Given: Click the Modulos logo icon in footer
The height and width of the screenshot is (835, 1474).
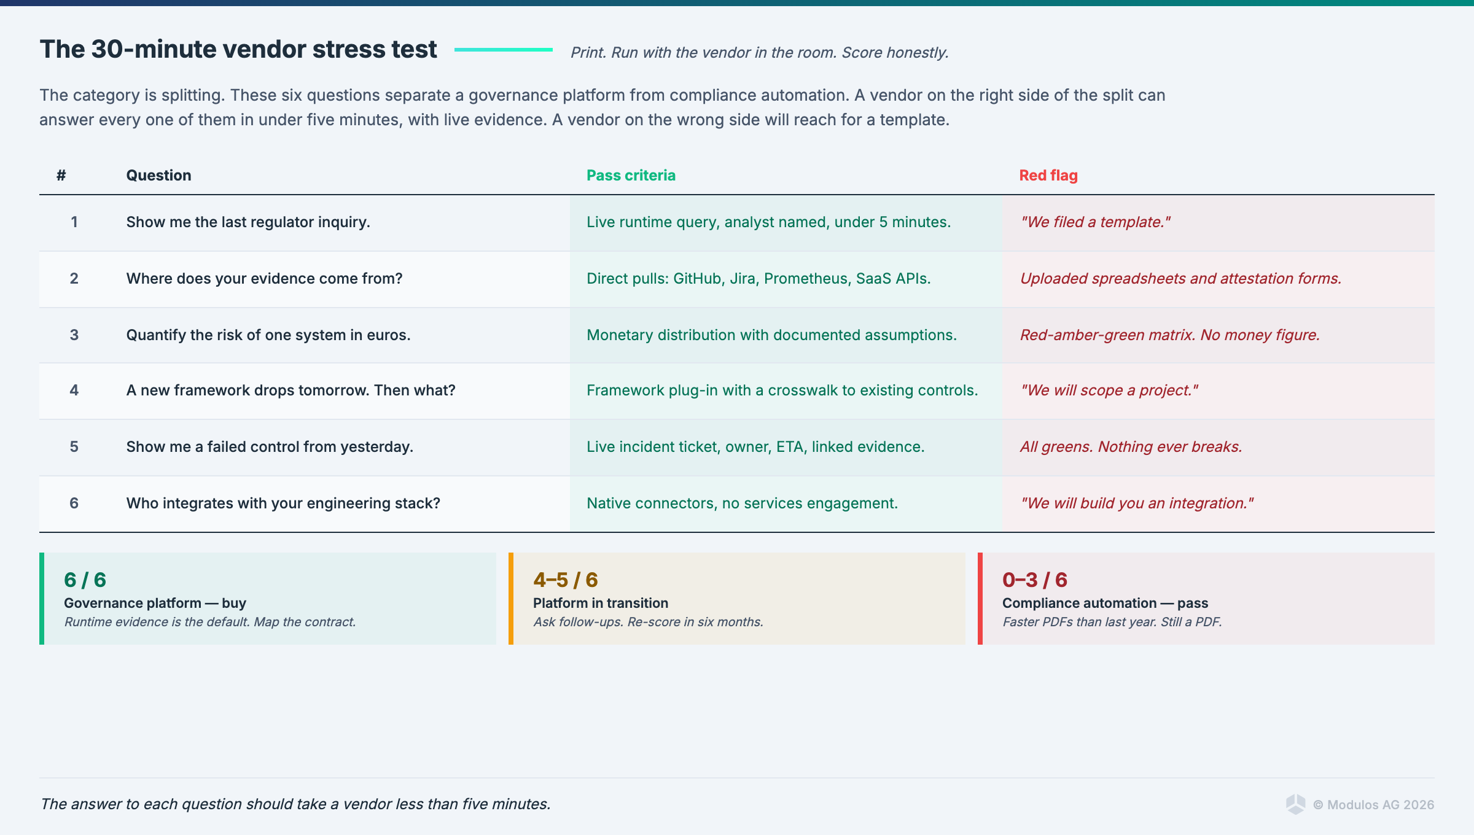Looking at the screenshot, I should point(1295,804).
